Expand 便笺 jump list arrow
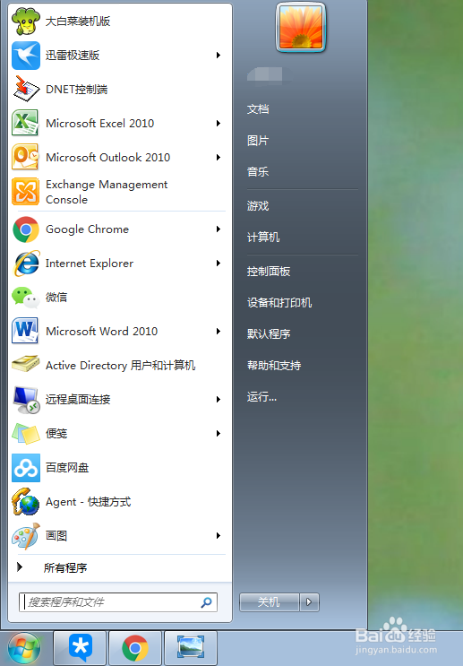Image resolution: width=463 pixels, height=666 pixels. pyautogui.click(x=219, y=434)
